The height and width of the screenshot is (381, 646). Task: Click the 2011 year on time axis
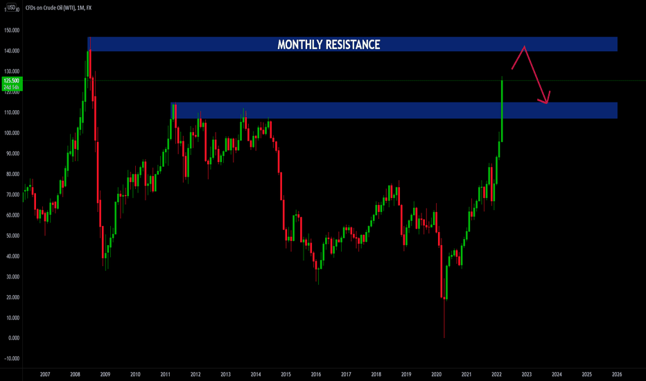(165, 374)
